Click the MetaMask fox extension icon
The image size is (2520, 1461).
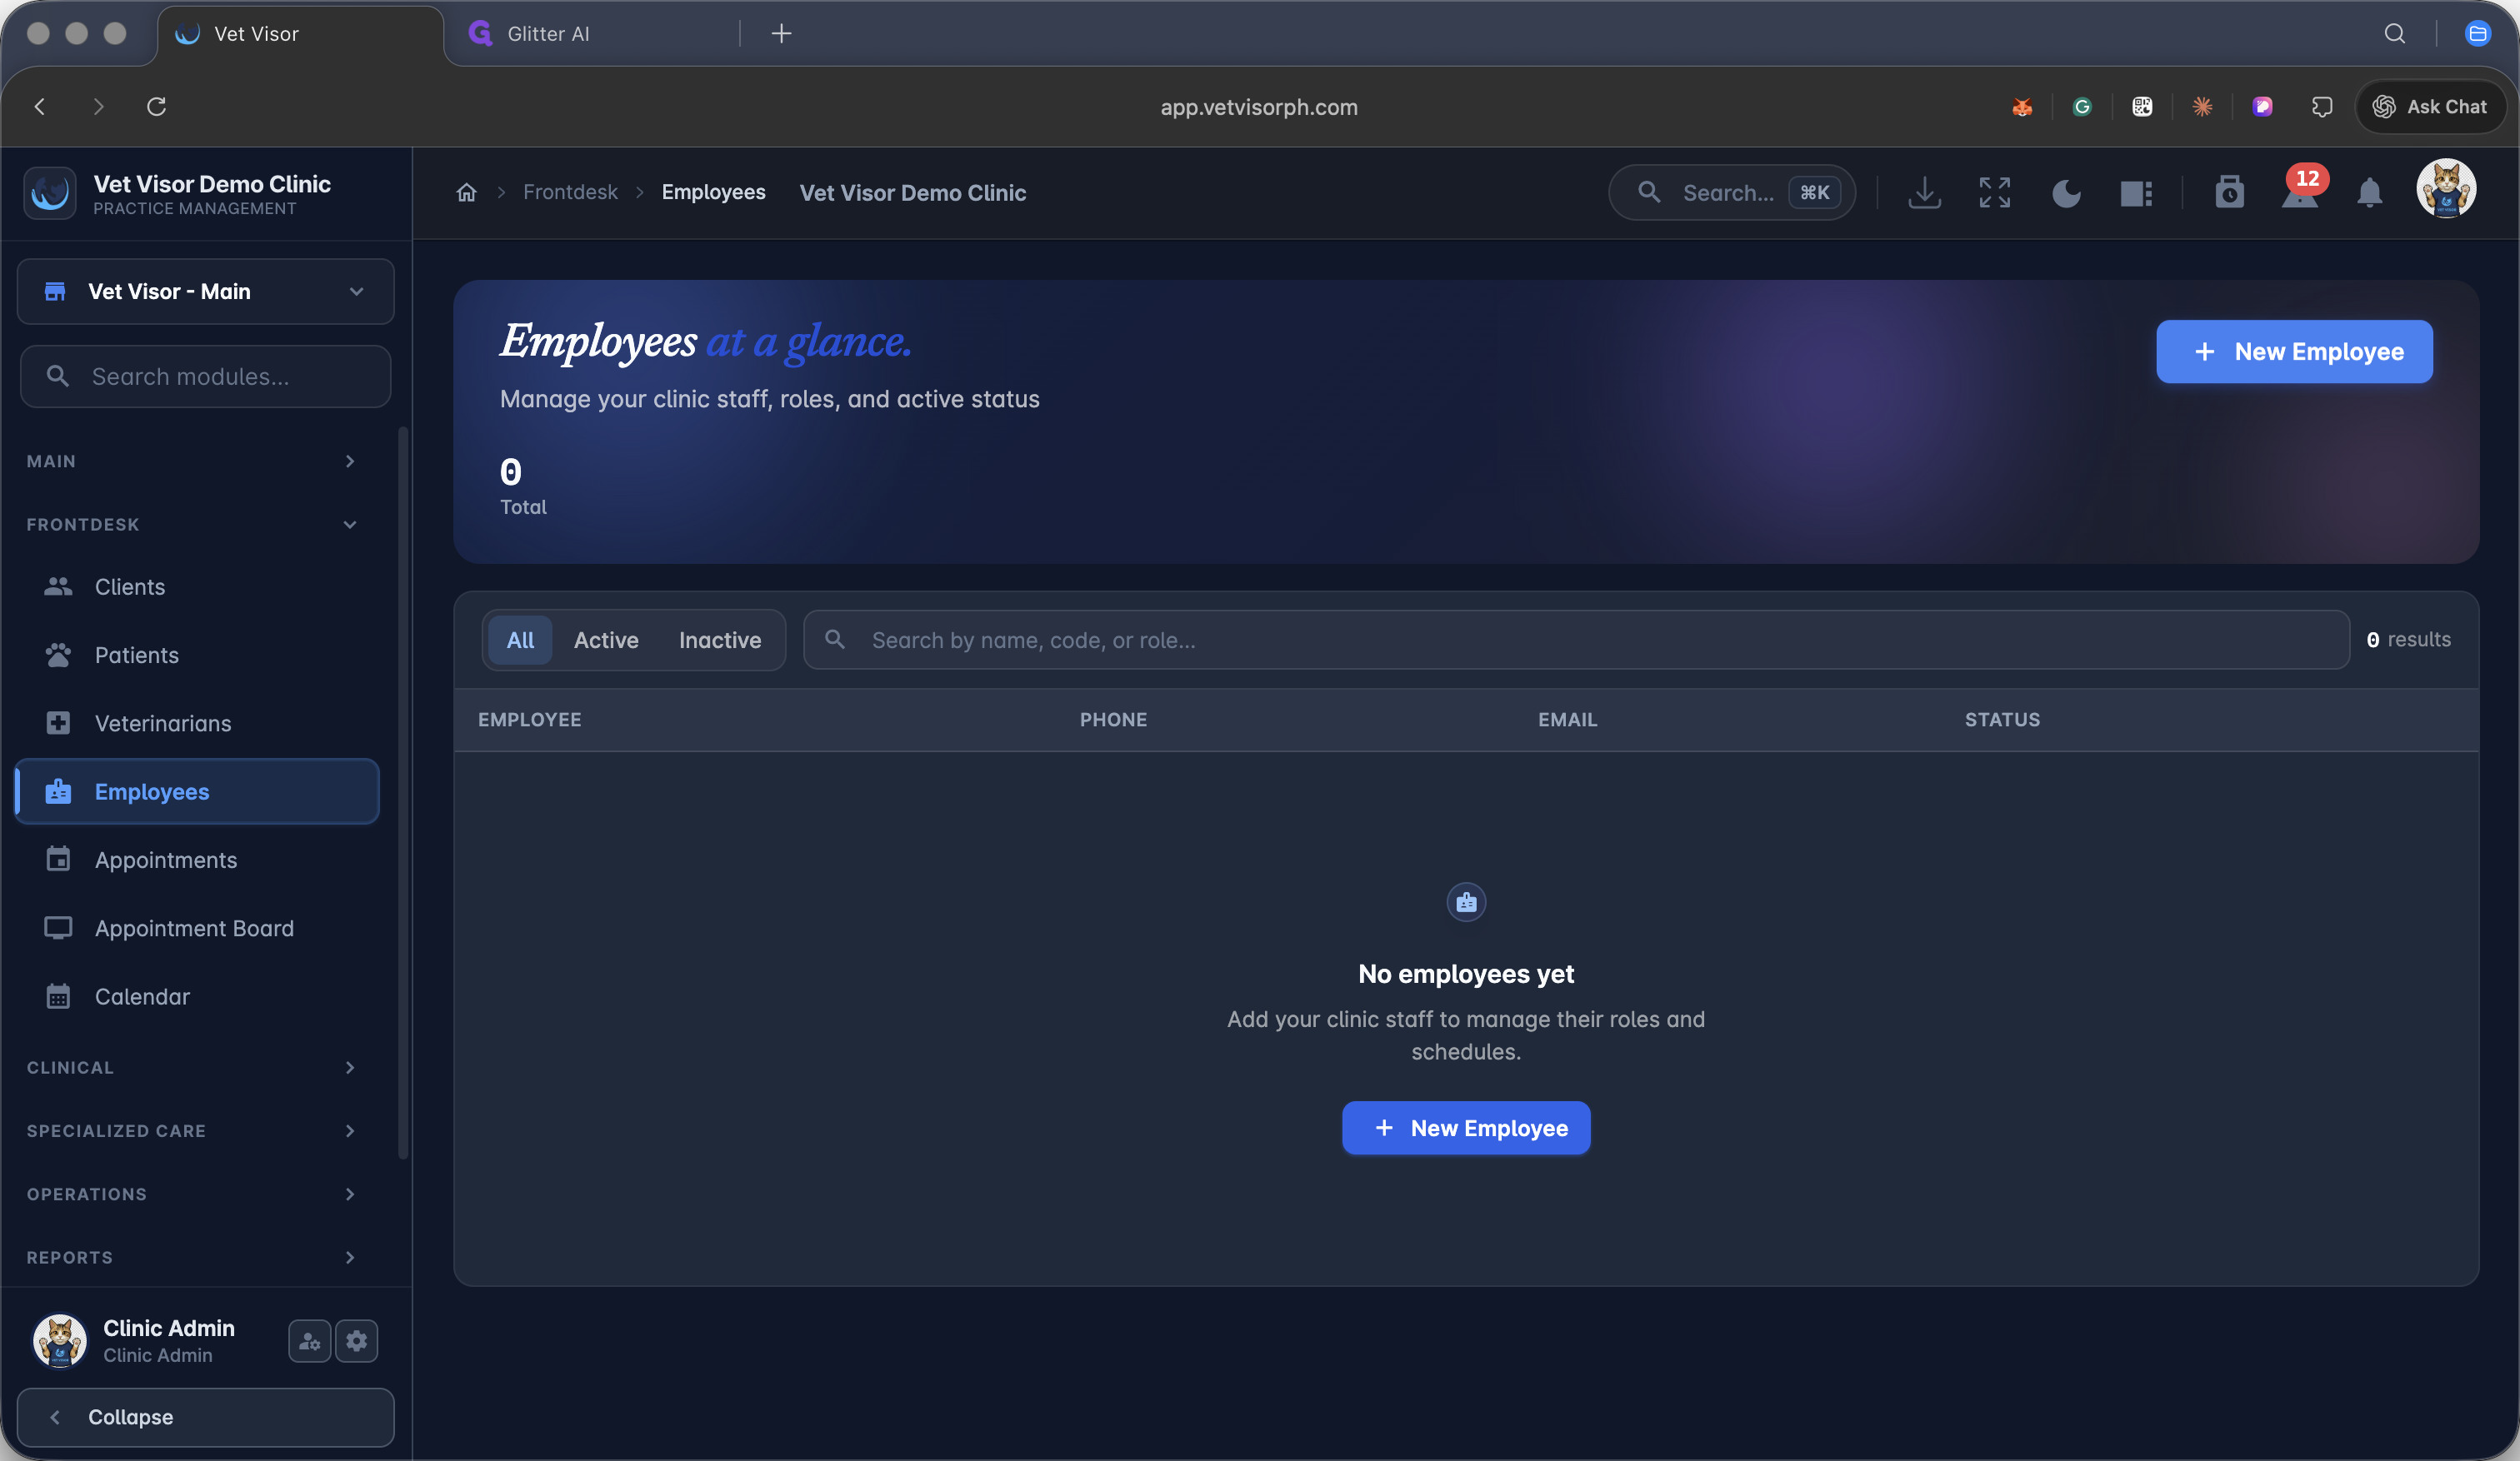[2022, 107]
